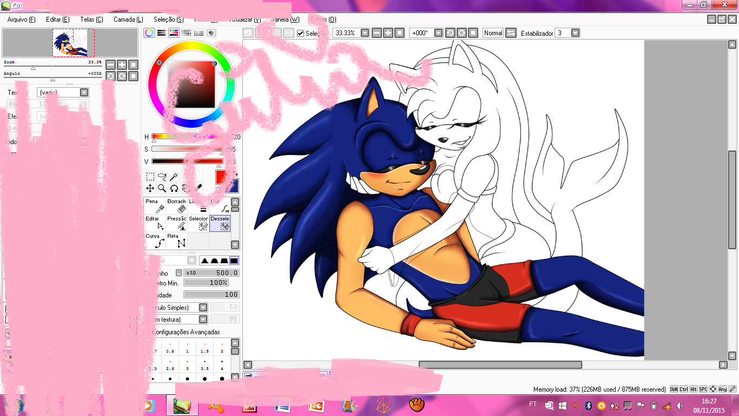
Task: Open the Camada menu
Action: [128, 19]
